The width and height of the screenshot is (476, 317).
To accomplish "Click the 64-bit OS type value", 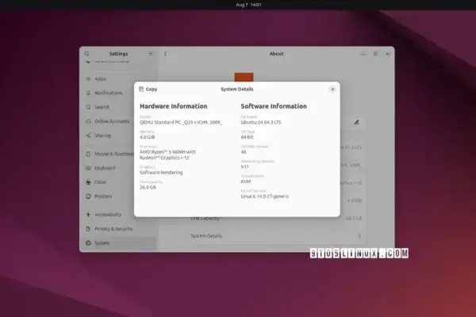I will (247, 137).
